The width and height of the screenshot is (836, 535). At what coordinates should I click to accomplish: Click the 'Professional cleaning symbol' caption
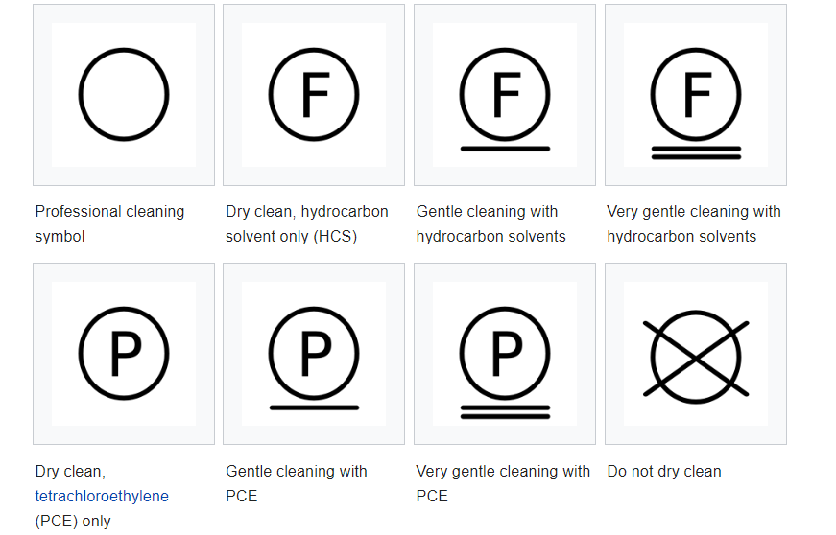109,223
